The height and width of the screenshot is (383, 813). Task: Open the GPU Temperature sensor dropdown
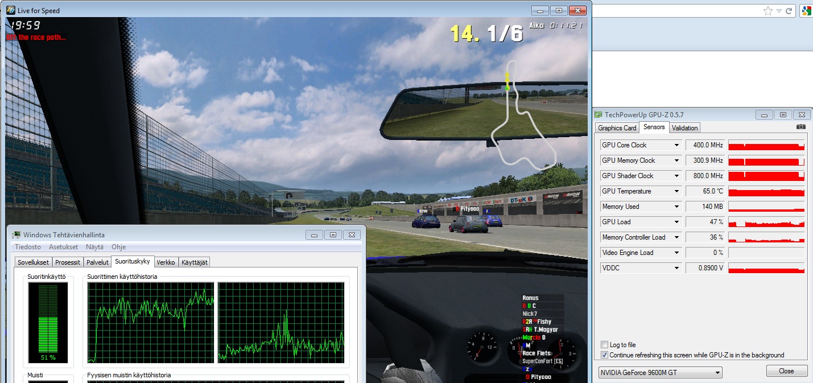pos(676,191)
